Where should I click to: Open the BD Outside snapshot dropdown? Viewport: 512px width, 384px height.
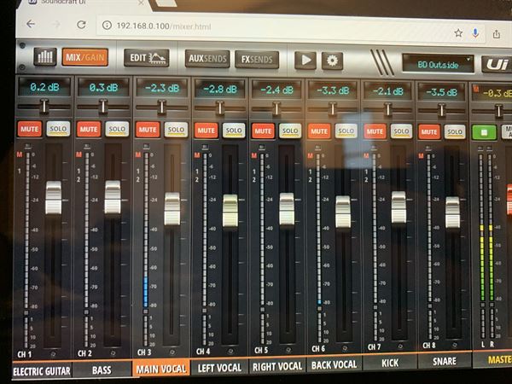[437, 64]
